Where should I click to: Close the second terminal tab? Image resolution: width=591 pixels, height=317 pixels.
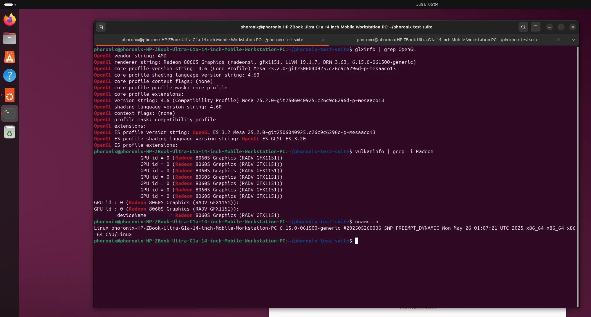tap(558, 40)
